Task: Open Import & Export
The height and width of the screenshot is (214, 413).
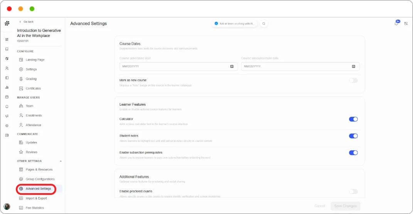Action: tap(36, 198)
